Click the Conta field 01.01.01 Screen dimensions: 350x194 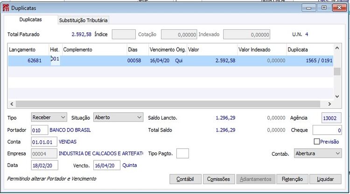click(x=44, y=142)
